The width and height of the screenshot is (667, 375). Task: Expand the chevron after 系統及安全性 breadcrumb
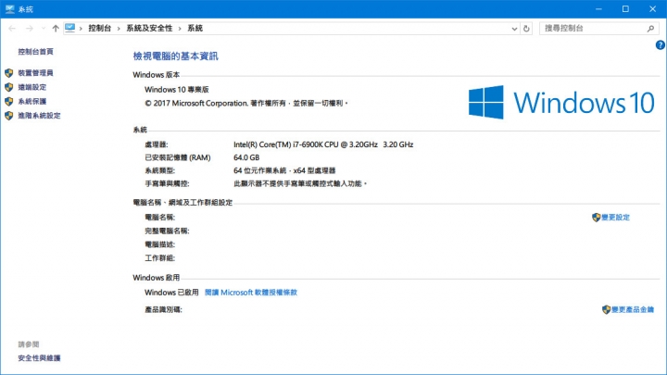(x=180, y=29)
